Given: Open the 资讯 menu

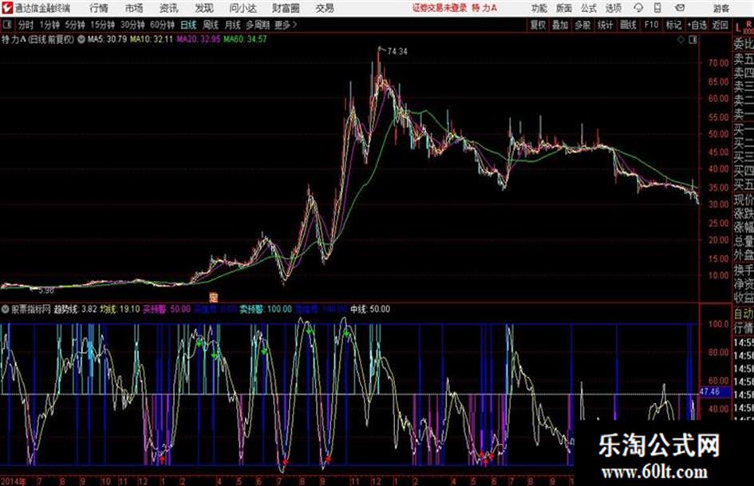Looking at the screenshot, I should coord(169,8).
